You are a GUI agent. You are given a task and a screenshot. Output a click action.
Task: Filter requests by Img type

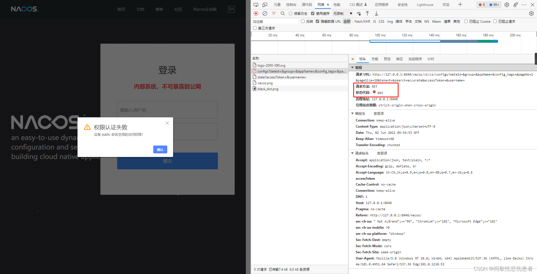click(x=390, y=22)
